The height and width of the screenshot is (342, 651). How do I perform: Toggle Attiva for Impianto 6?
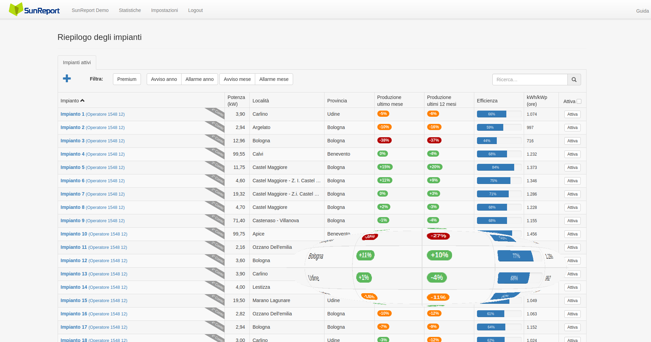click(572, 181)
